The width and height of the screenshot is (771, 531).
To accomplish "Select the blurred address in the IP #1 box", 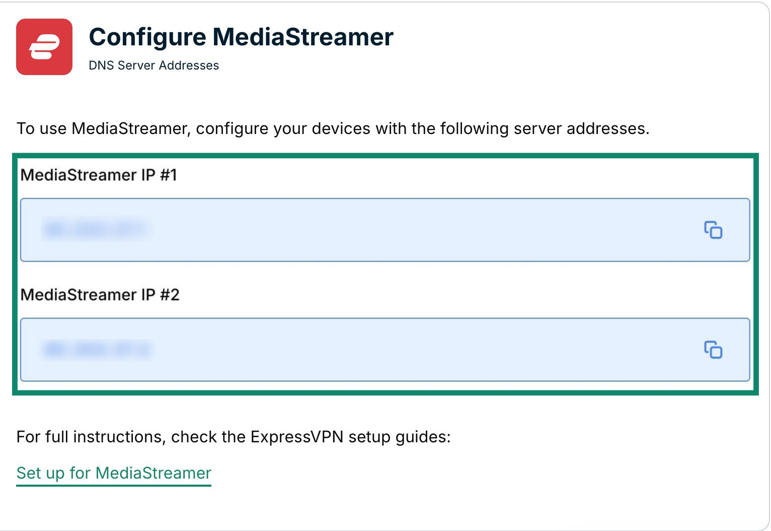I will click(x=95, y=230).
